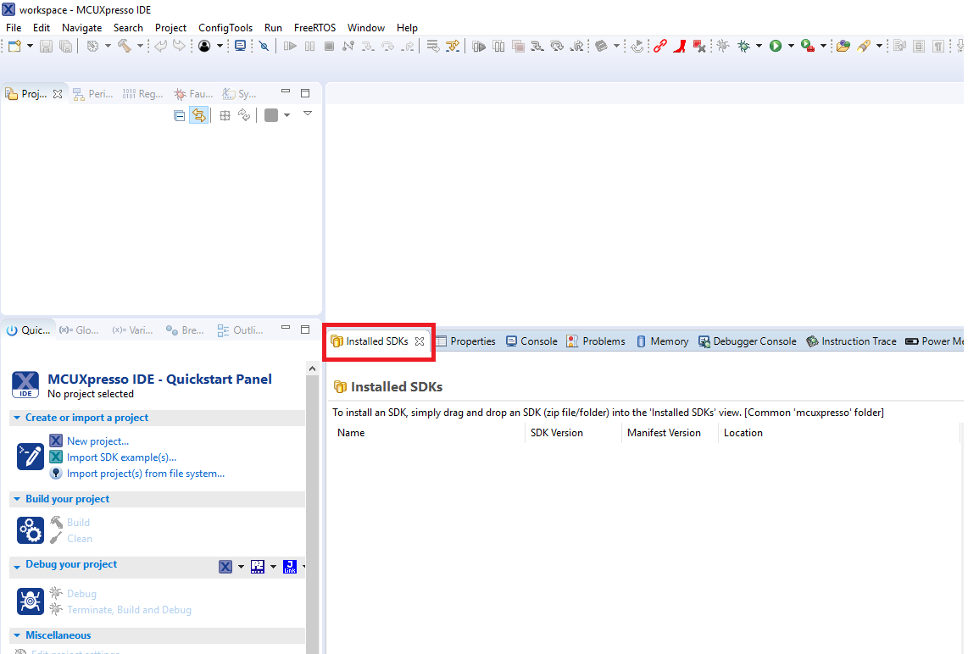This screenshot has height=654, width=968.
Task: Open the FreeRTOS menu
Action: 314,28
